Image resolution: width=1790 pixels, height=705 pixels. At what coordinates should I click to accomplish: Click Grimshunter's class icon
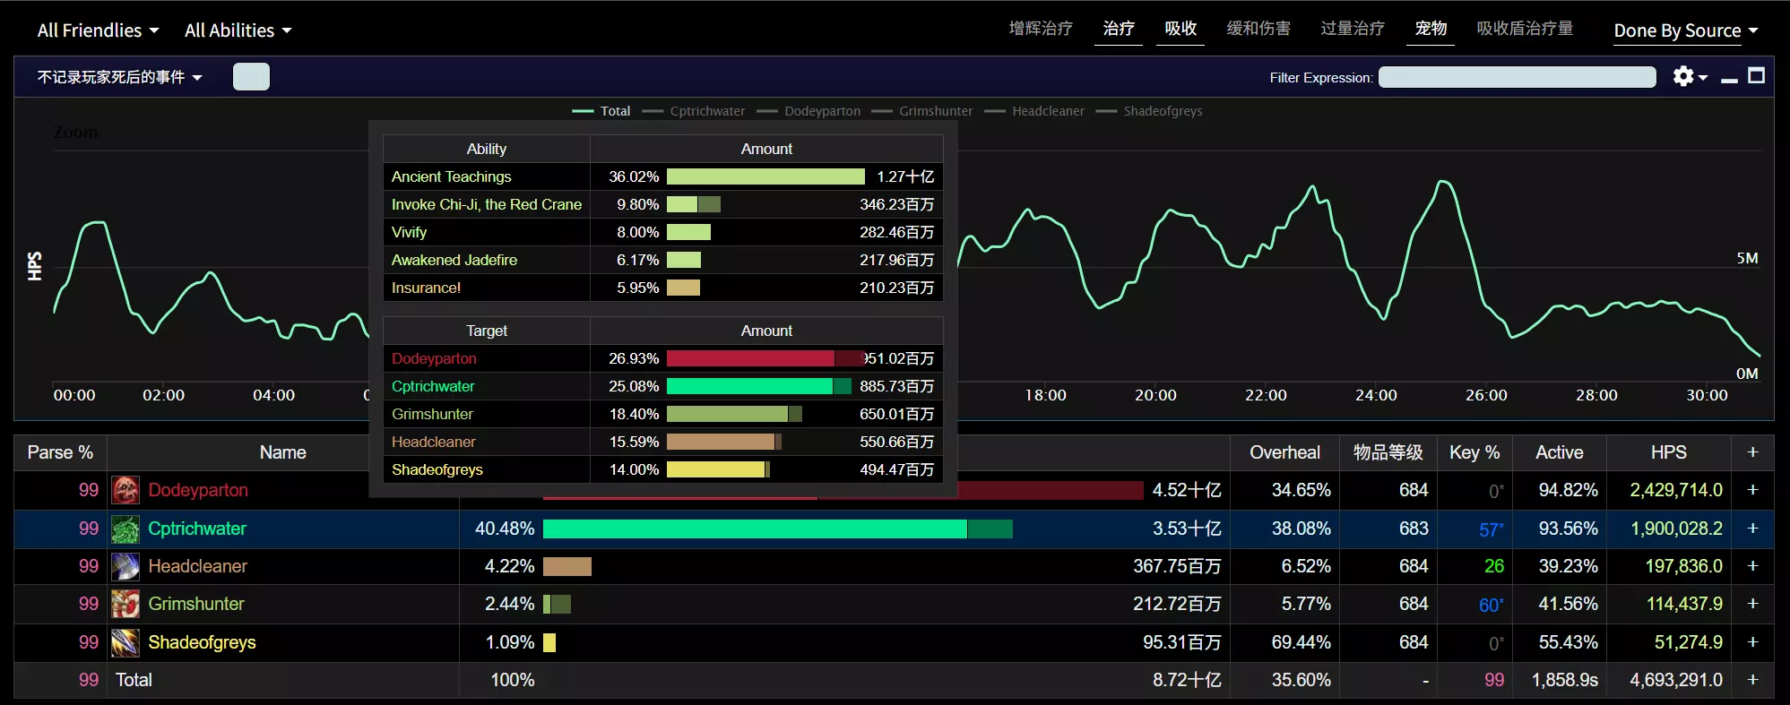125,605
